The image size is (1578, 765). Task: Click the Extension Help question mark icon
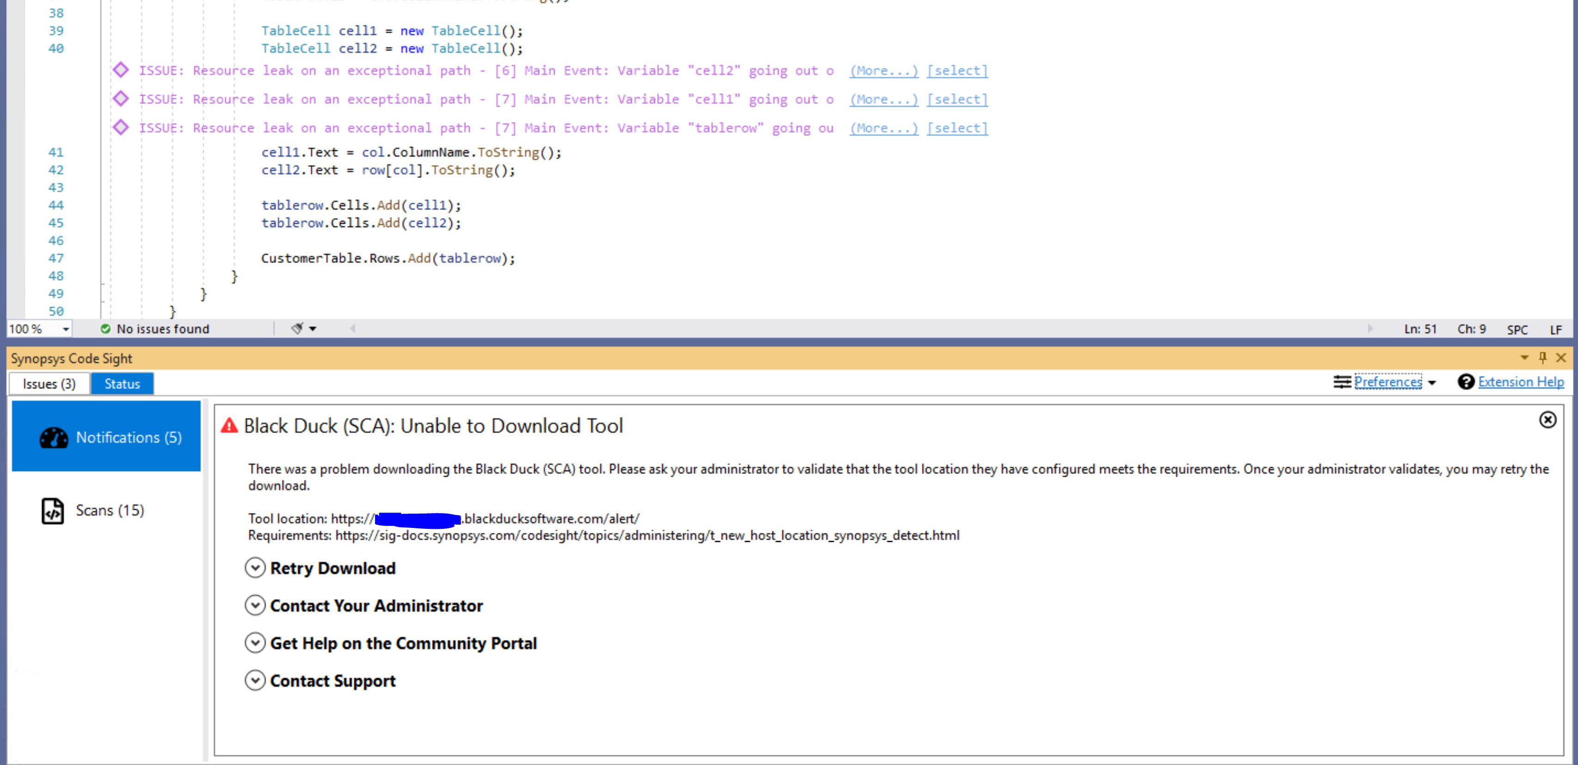click(x=1465, y=382)
